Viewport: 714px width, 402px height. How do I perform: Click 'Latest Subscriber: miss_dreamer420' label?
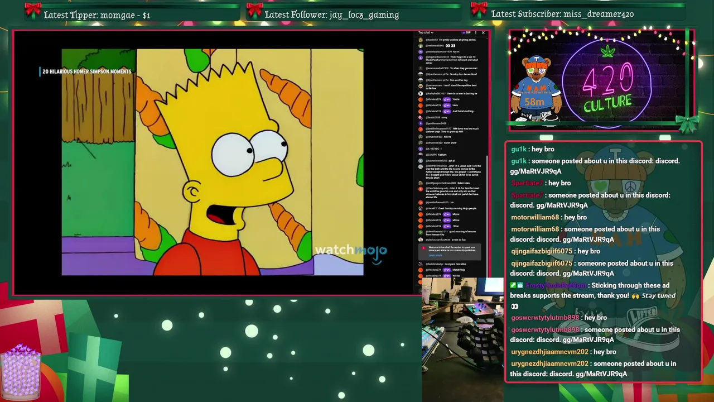(x=562, y=14)
